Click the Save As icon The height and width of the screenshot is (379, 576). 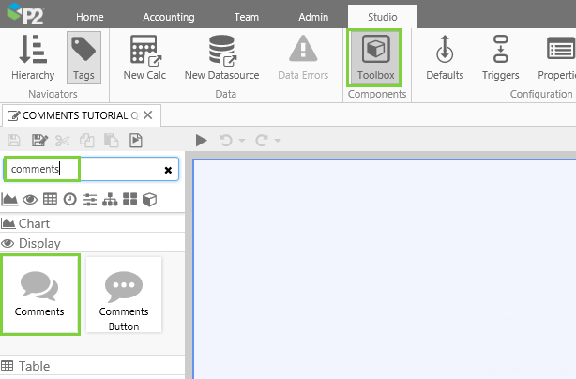coord(39,141)
